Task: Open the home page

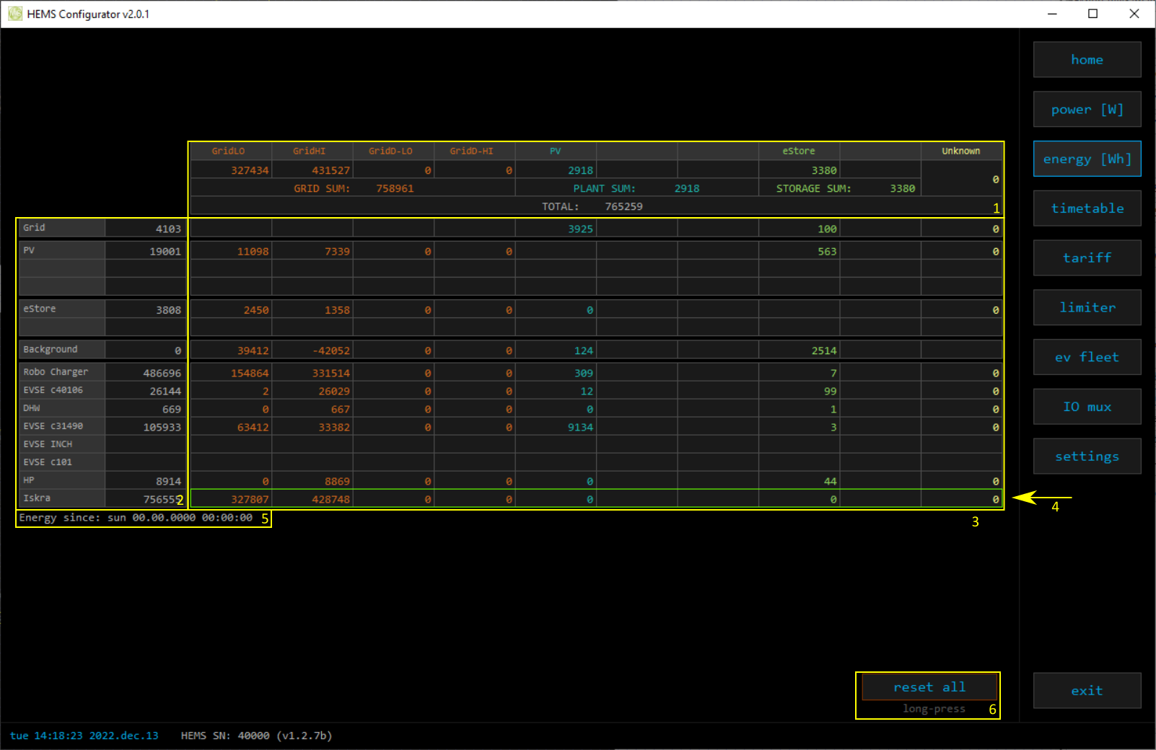Action: click(x=1087, y=60)
